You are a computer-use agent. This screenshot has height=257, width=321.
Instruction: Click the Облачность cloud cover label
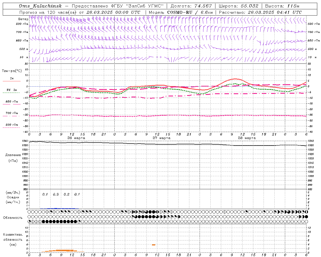coord(13,218)
